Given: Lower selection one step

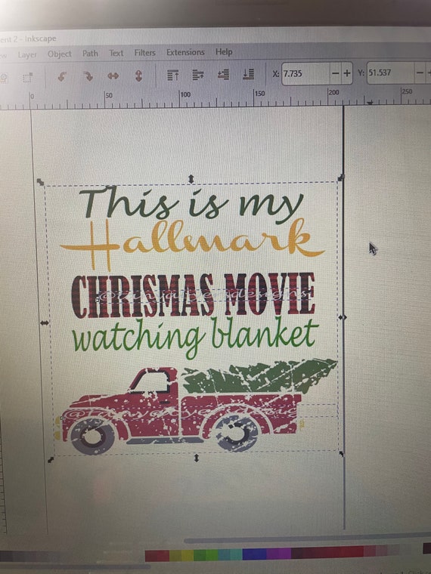Looking at the screenshot, I should 223,74.
